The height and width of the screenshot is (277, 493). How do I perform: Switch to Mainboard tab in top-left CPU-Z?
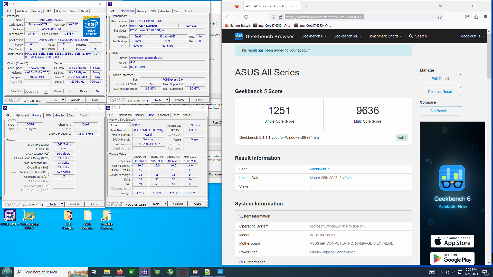23,11
